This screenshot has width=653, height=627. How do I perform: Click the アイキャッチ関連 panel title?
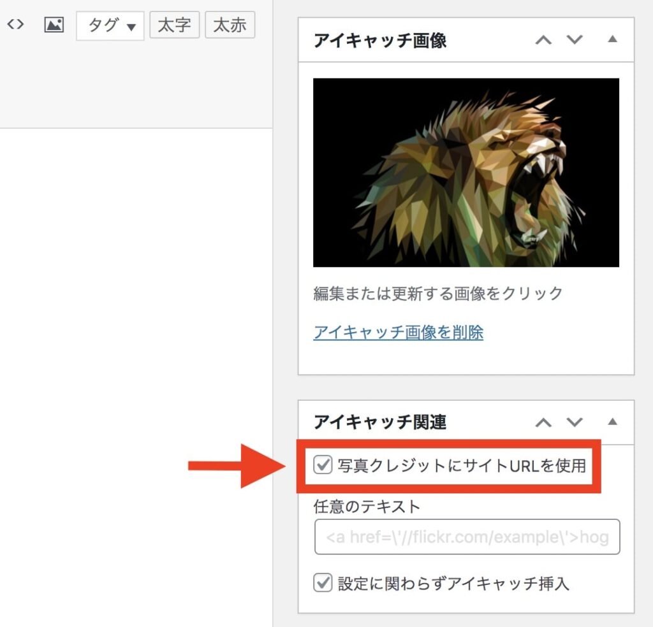[380, 422]
